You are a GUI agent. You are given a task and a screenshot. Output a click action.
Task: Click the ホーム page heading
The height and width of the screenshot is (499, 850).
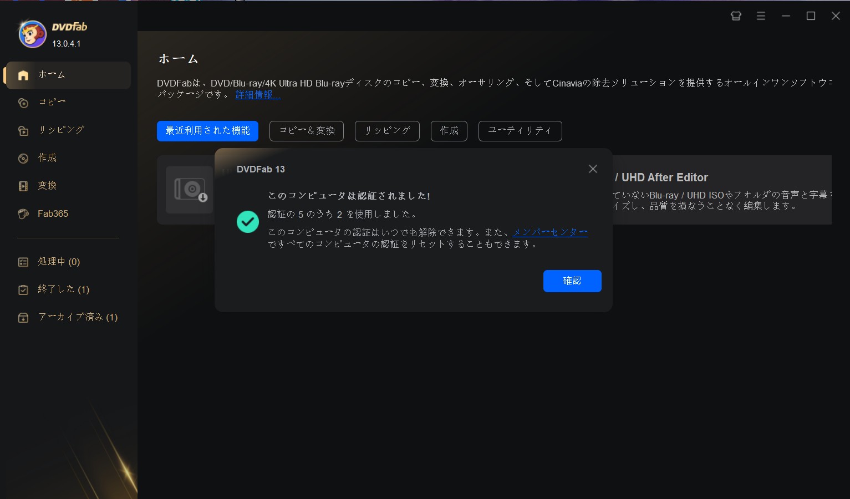tap(178, 59)
